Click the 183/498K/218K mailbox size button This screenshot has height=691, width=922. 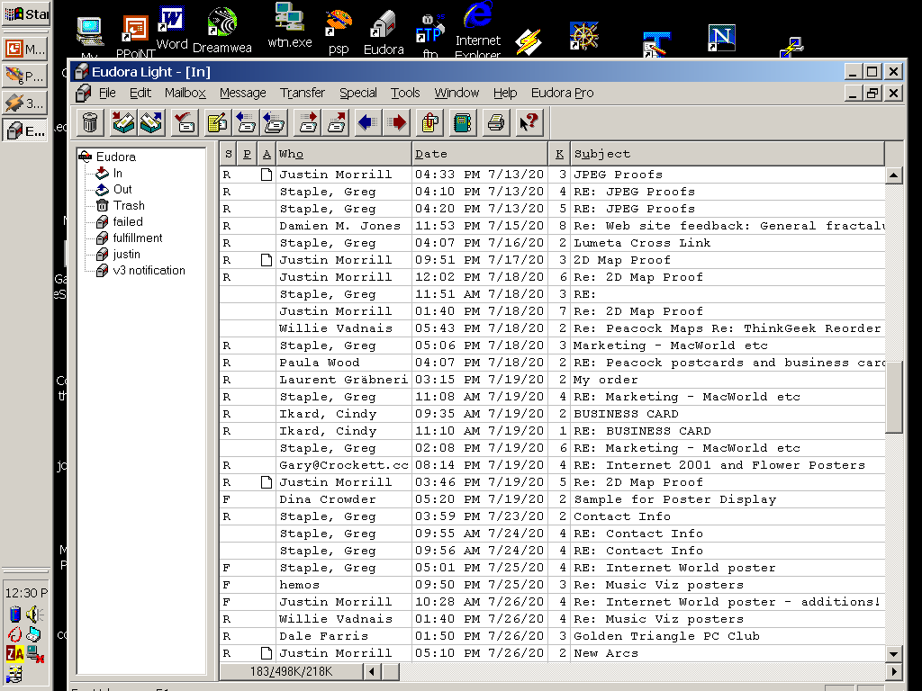click(291, 671)
